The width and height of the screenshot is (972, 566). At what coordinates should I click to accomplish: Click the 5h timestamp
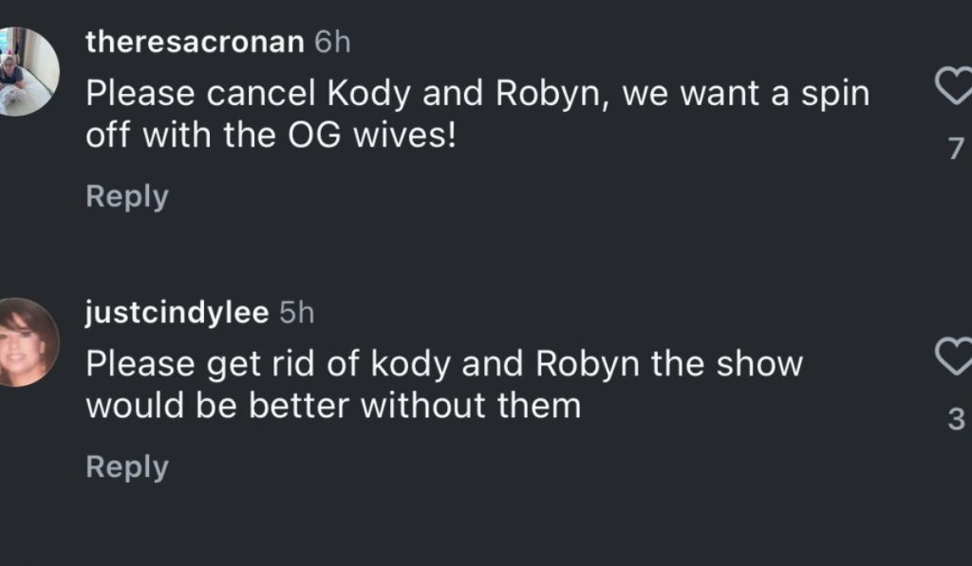[x=297, y=314]
